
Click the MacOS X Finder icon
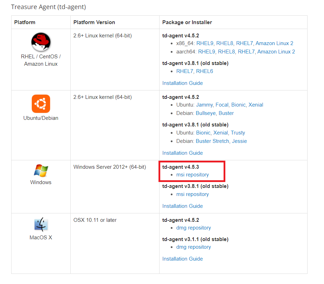pos(41,224)
